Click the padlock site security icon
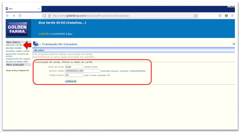Viewport: 239px width, 132px height. click(x=49, y=16)
